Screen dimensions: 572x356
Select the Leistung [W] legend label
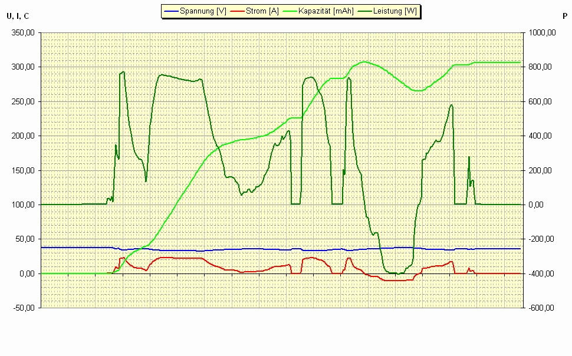pos(395,11)
